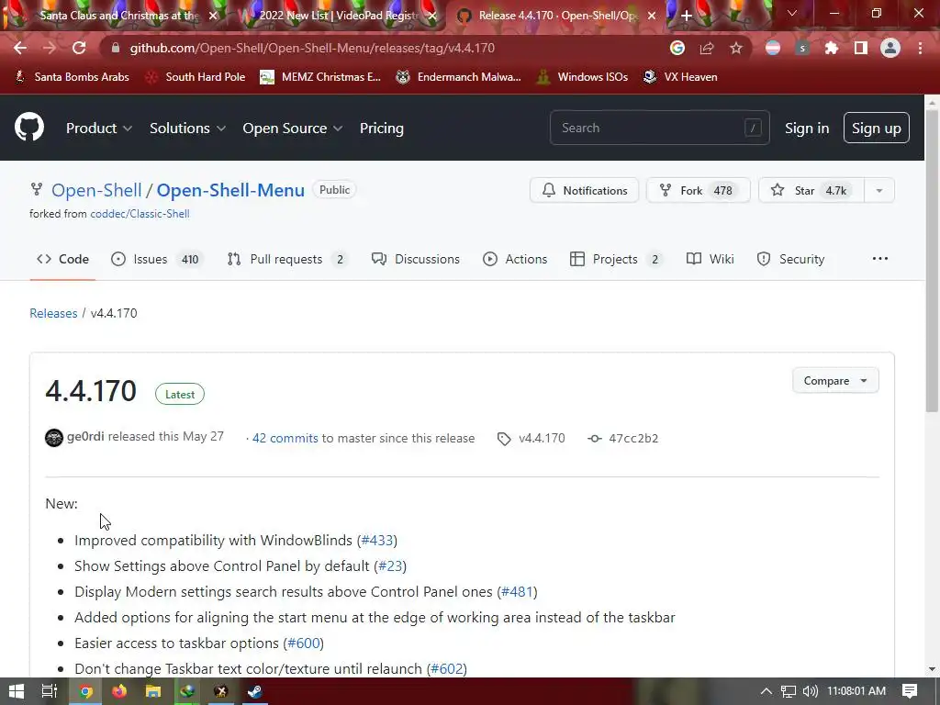This screenshot has width=940, height=705.
Task: Click the page vertical scrollbar thumb
Action: click(x=932, y=261)
